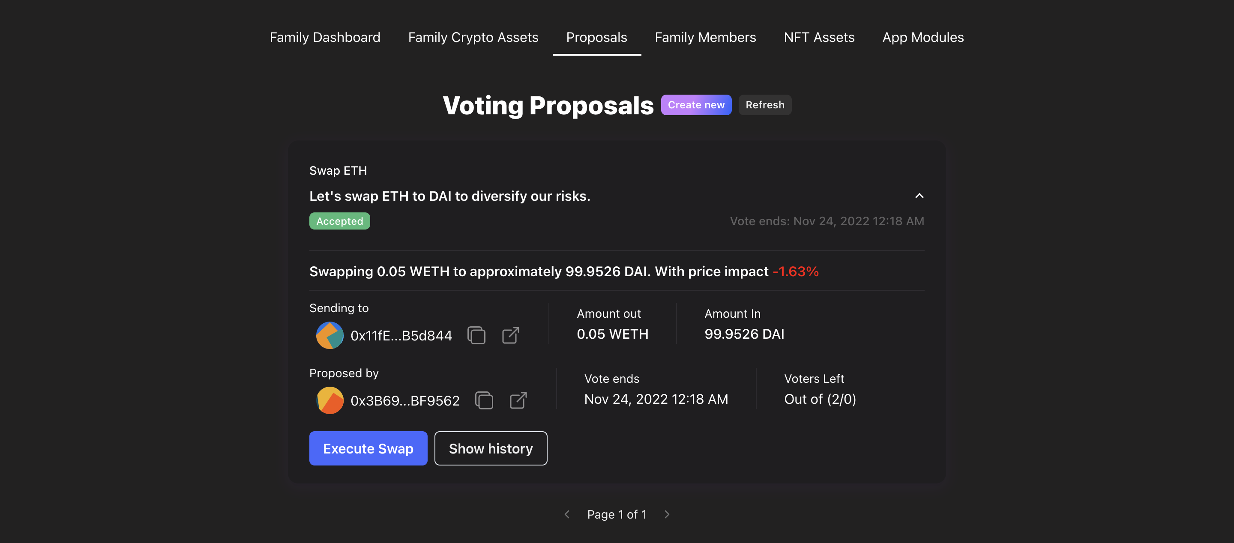Refresh the voting proposals list
The height and width of the screenshot is (543, 1234).
[x=764, y=105]
